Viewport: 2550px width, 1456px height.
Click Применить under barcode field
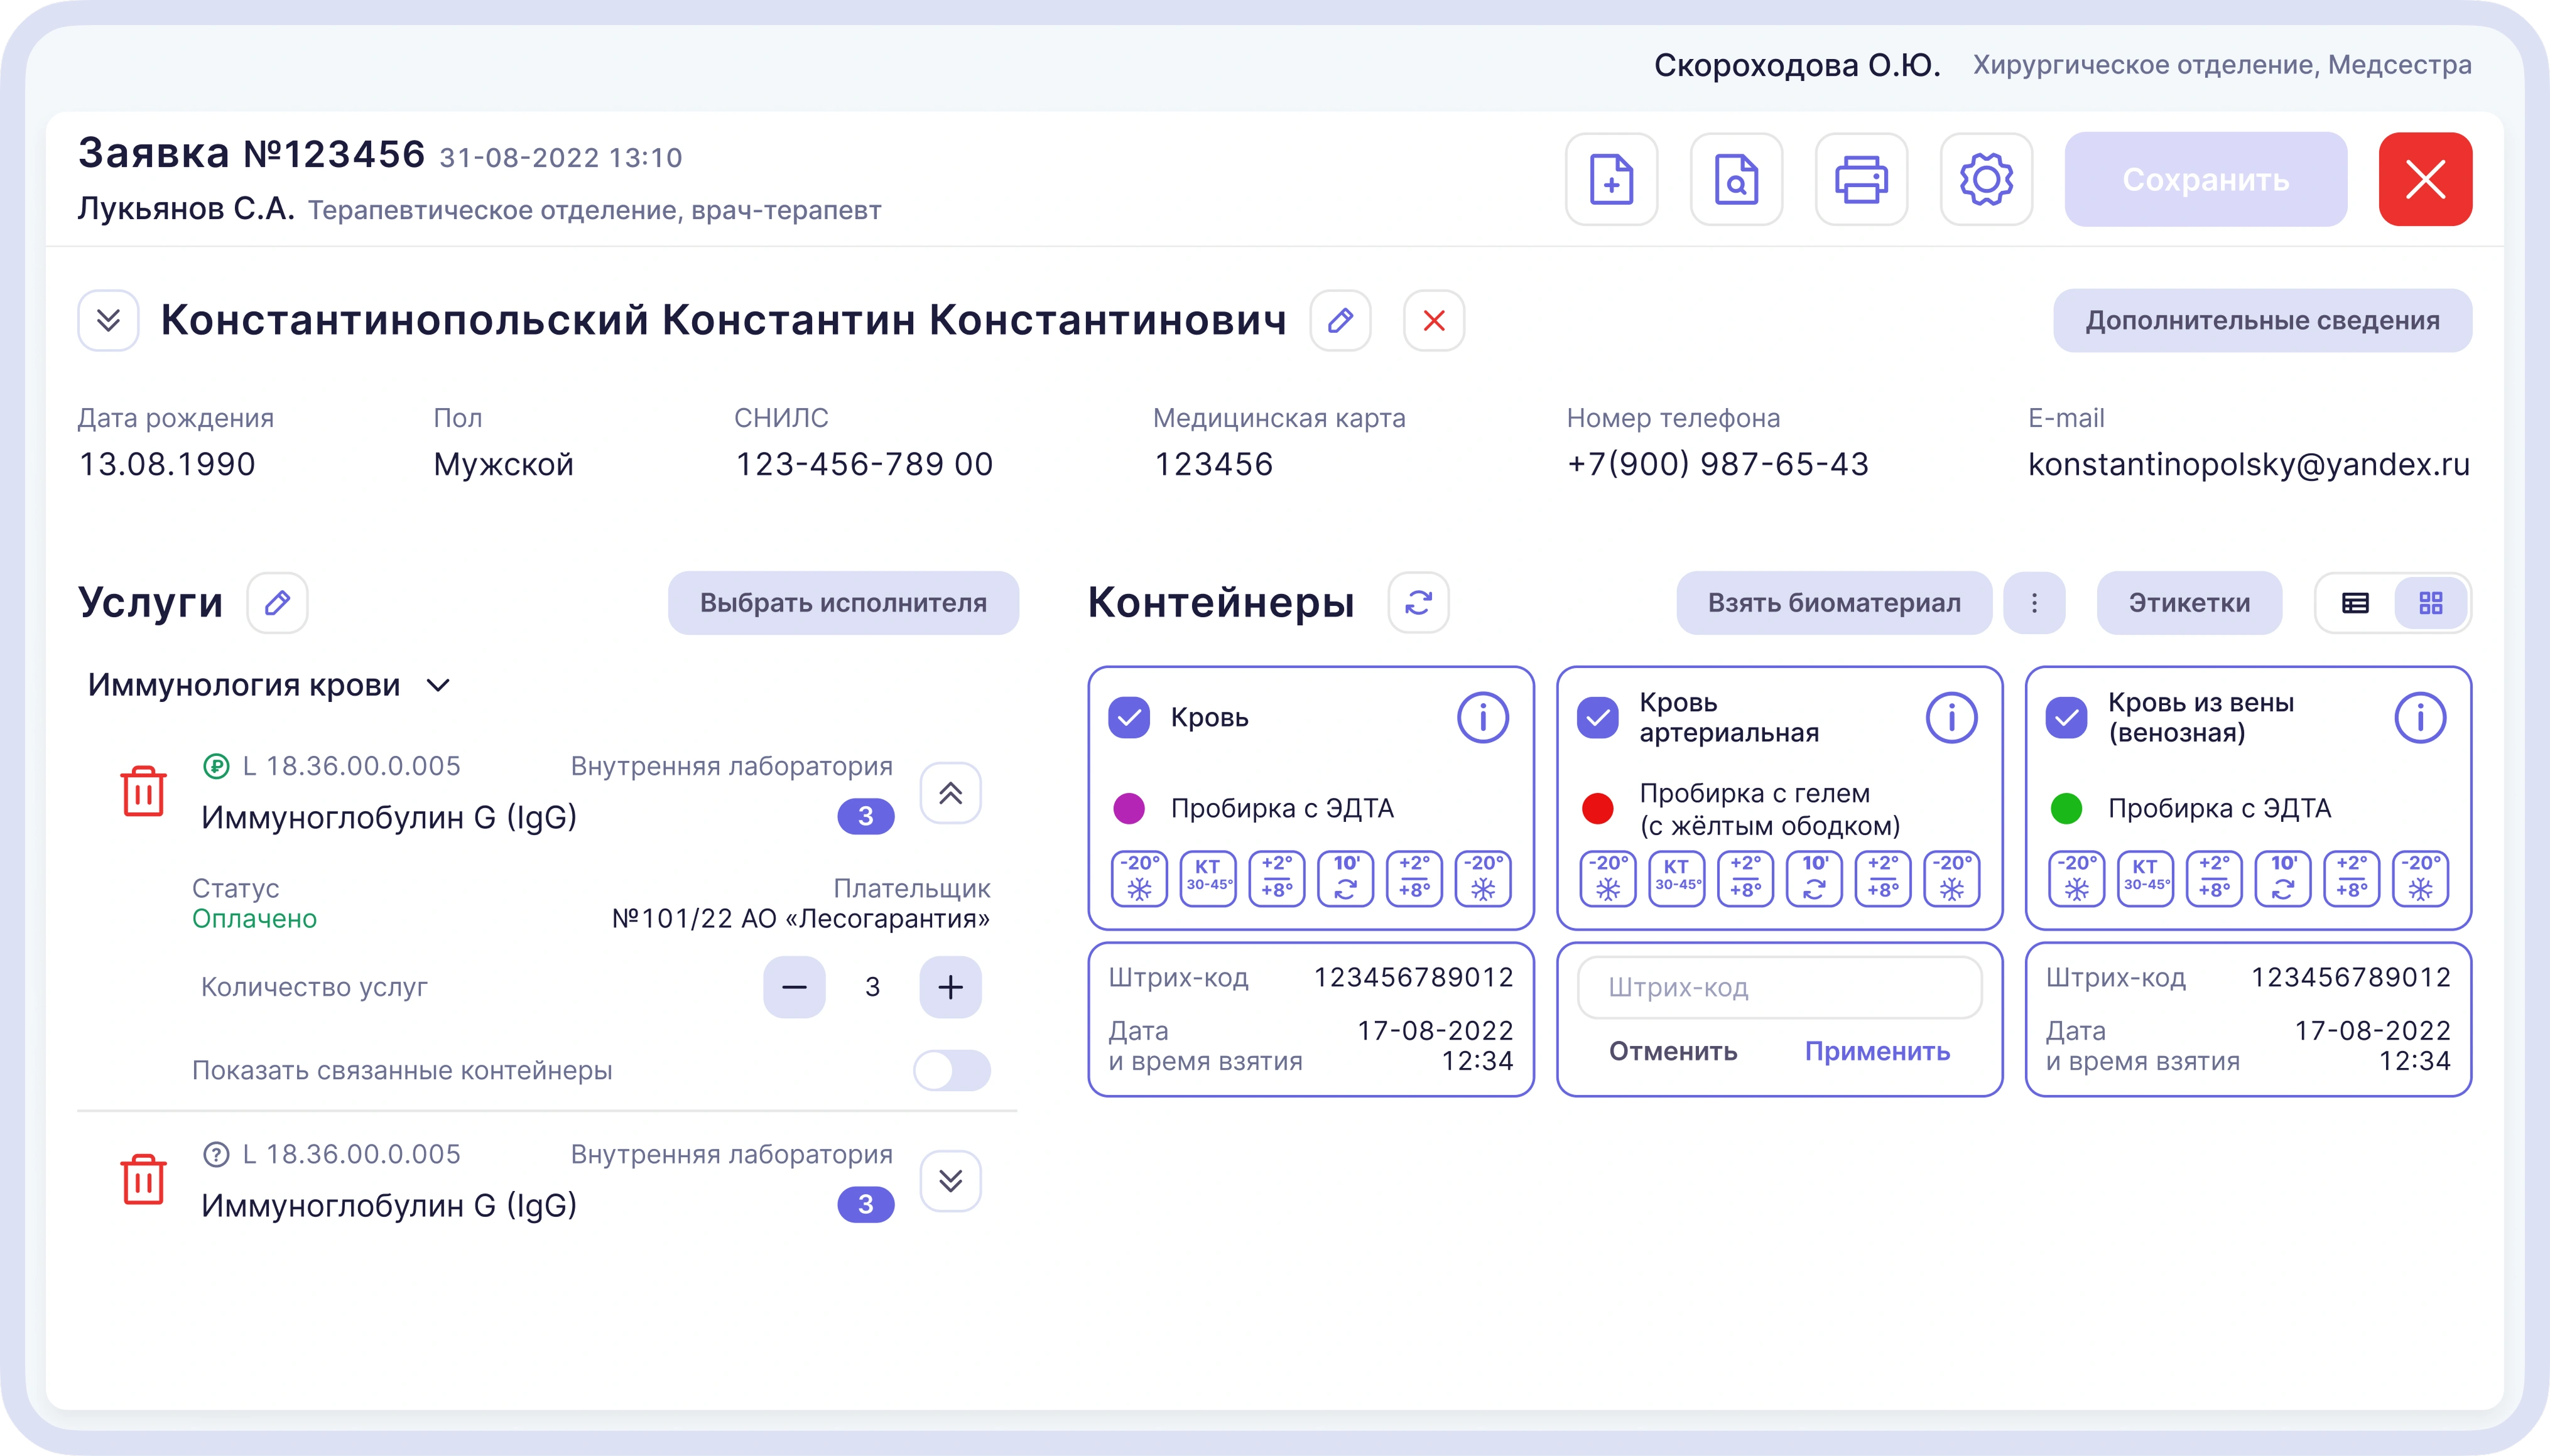[1877, 1052]
